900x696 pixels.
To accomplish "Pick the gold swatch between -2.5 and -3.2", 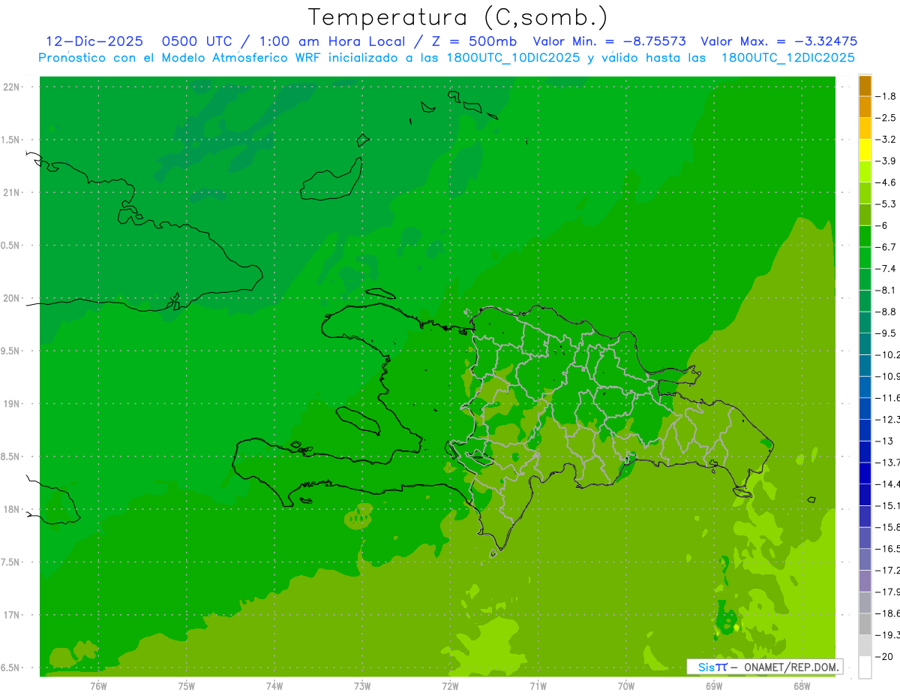I will (x=865, y=128).
